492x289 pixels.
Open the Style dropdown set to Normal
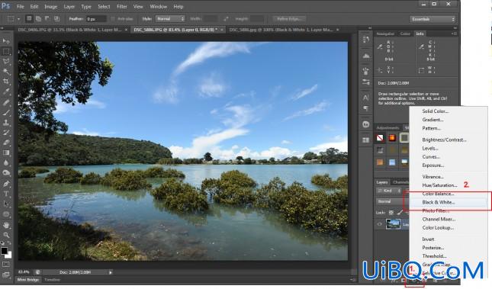170,19
